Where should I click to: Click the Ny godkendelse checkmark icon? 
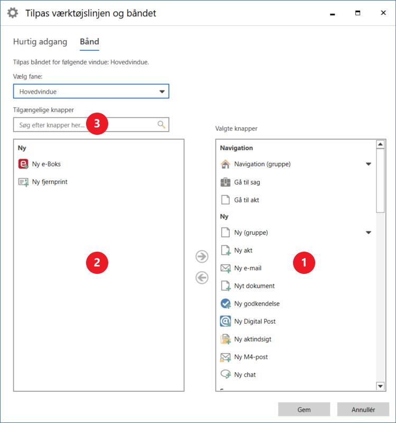(x=225, y=304)
